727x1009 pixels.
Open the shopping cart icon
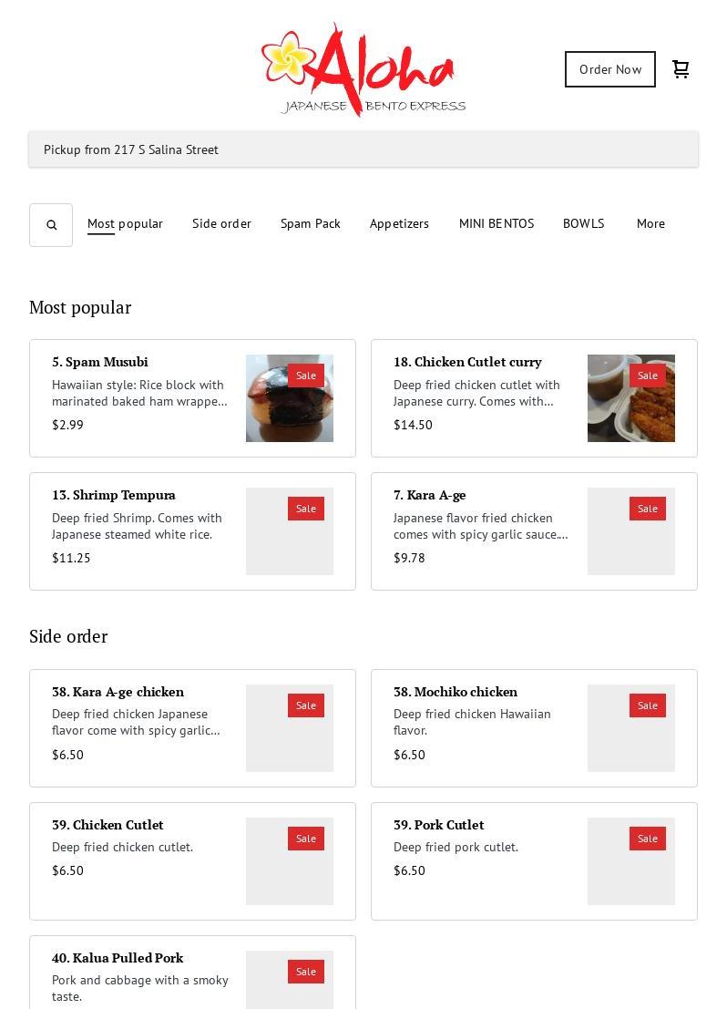coord(681,69)
